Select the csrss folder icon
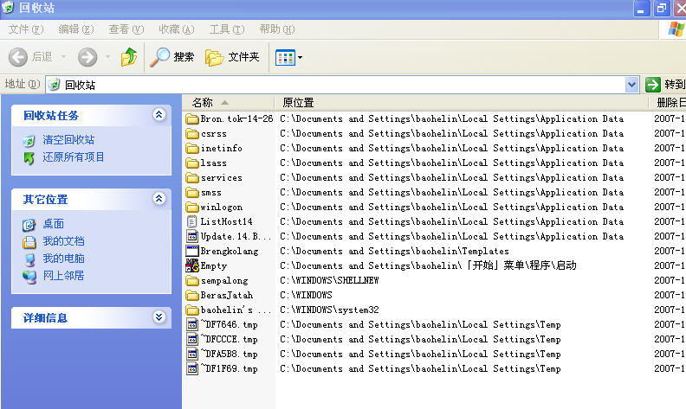This screenshot has width=686, height=409. tap(192, 134)
